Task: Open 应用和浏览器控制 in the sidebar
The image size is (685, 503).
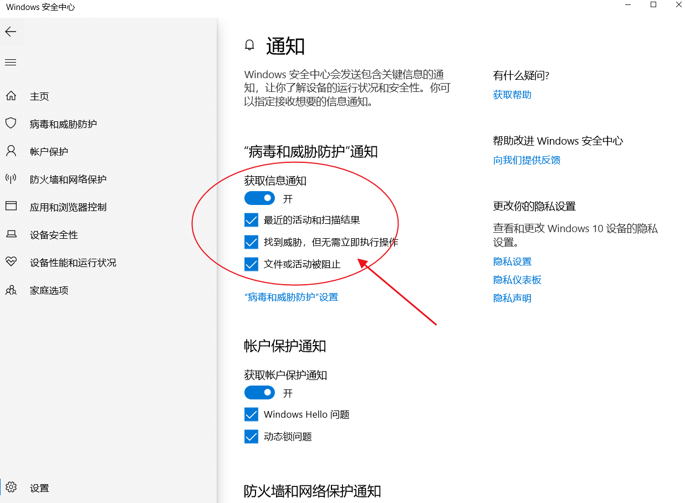Action: (109, 207)
